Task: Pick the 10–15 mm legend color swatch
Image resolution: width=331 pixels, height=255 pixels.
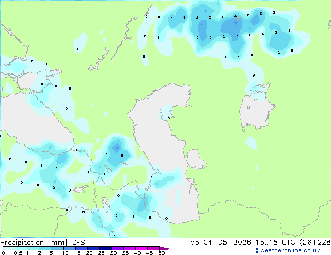Action: [69, 248]
